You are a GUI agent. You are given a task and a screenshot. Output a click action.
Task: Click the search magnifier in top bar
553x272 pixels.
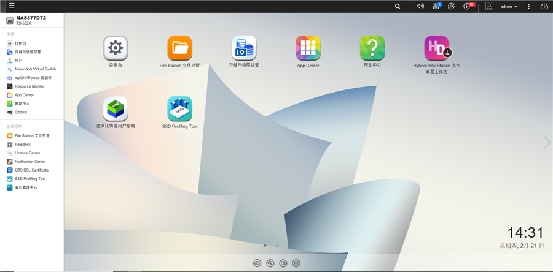click(398, 6)
